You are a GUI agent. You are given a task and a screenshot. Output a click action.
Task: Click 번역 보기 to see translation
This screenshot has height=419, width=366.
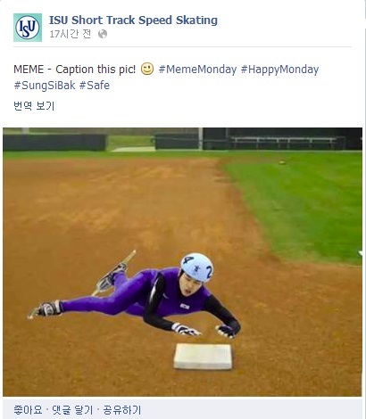coord(34,106)
